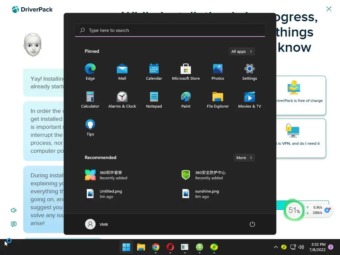Open Microsoft Store
The width and height of the screenshot is (340, 255).
[186, 72]
